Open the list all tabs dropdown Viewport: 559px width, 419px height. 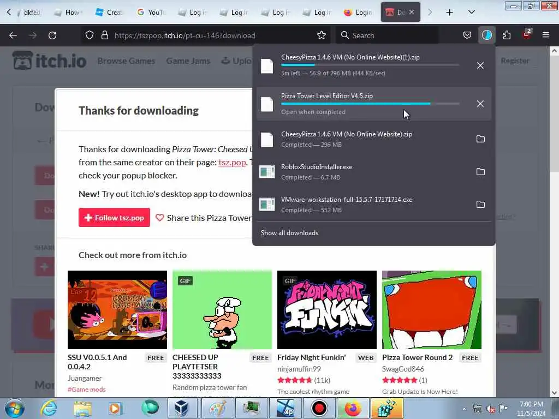[471, 13]
